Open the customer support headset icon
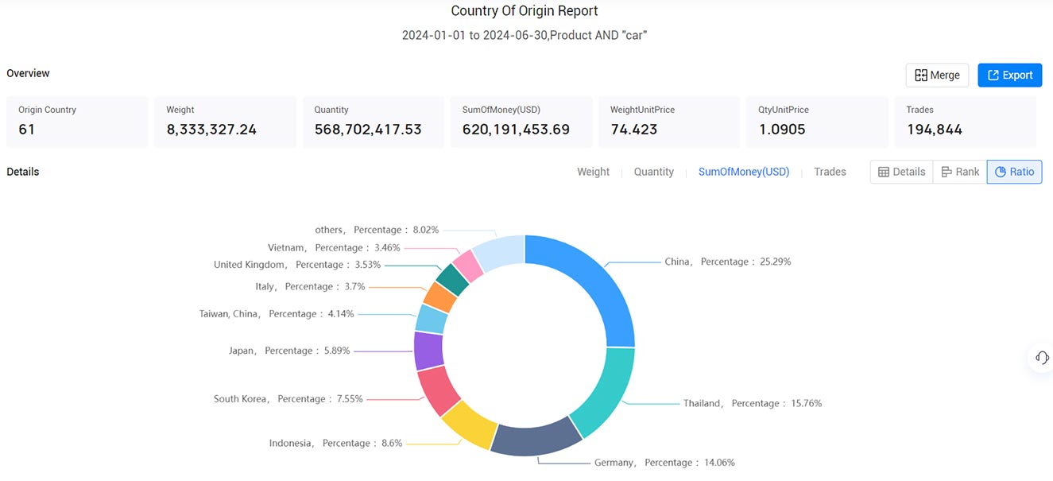The height and width of the screenshot is (481, 1053). pos(1042,357)
